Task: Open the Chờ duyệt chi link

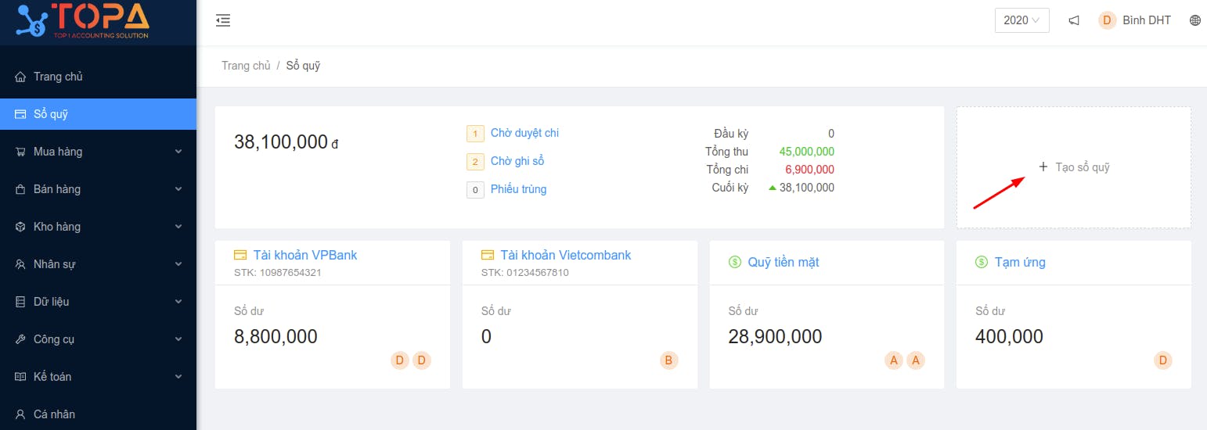Action: (x=524, y=133)
